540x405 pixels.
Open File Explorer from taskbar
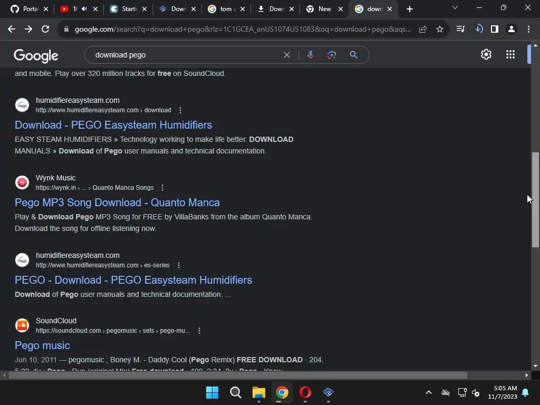[x=258, y=392]
